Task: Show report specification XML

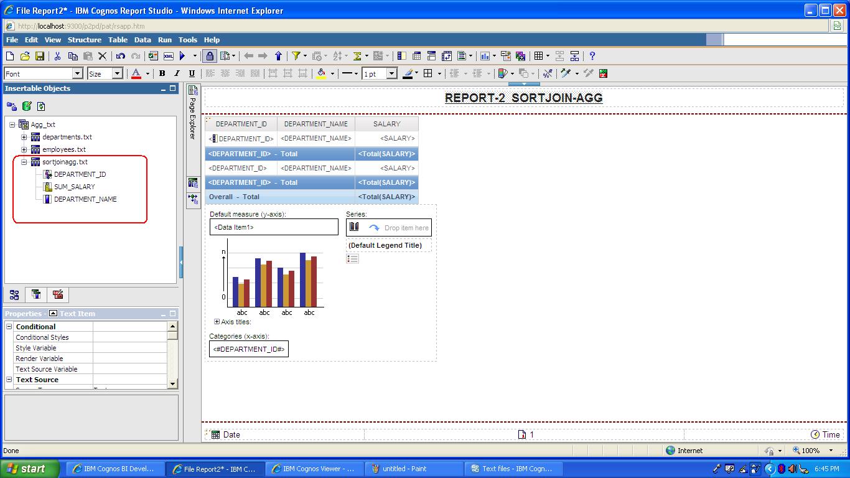Action: [168, 56]
